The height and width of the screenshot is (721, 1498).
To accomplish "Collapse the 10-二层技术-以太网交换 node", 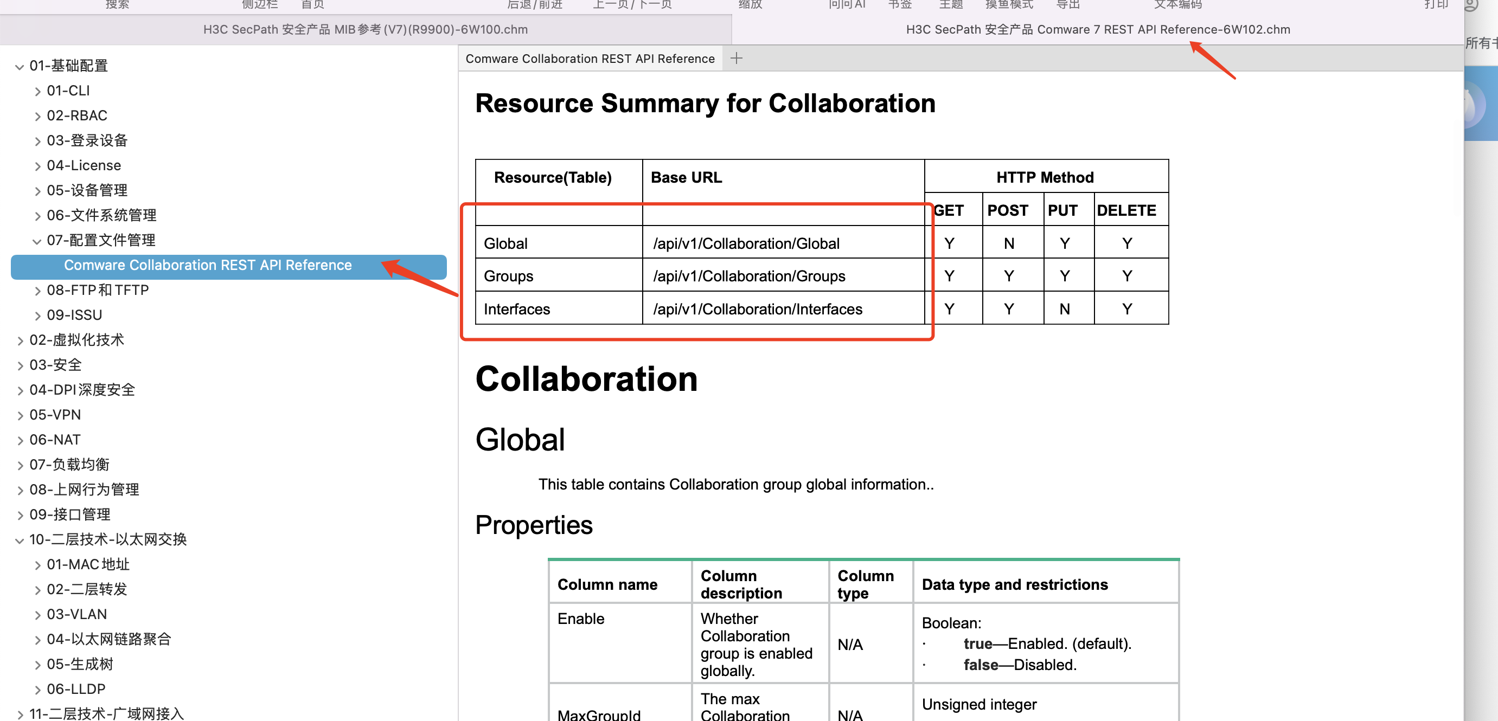I will click(x=19, y=540).
